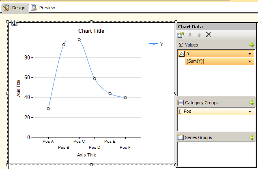258x169 pixels.
Task: Click the Pos D axis label
Action: coord(95,147)
